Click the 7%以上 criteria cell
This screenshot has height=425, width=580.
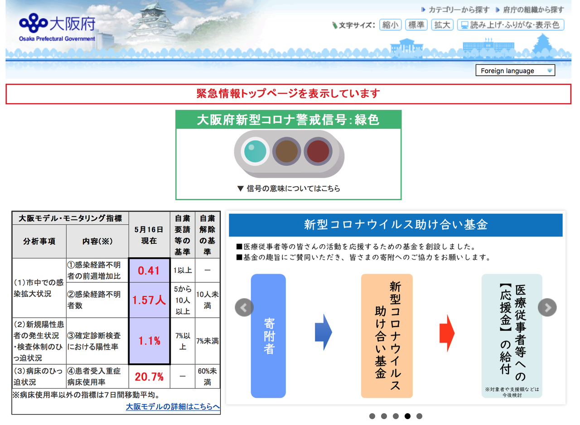(183, 341)
